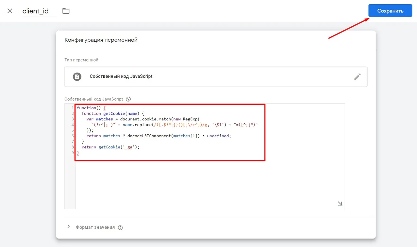This screenshot has width=417, height=247.
Task: Click the 'var matches = document.cookie.match' line
Action: click(143, 119)
